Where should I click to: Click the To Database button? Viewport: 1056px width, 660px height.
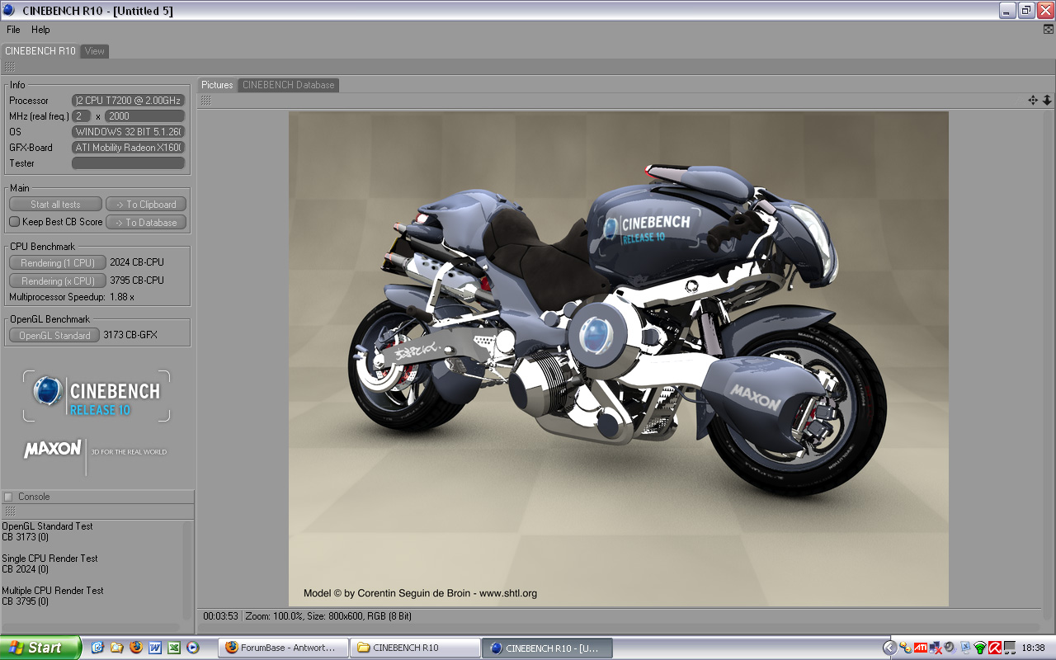click(x=146, y=223)
